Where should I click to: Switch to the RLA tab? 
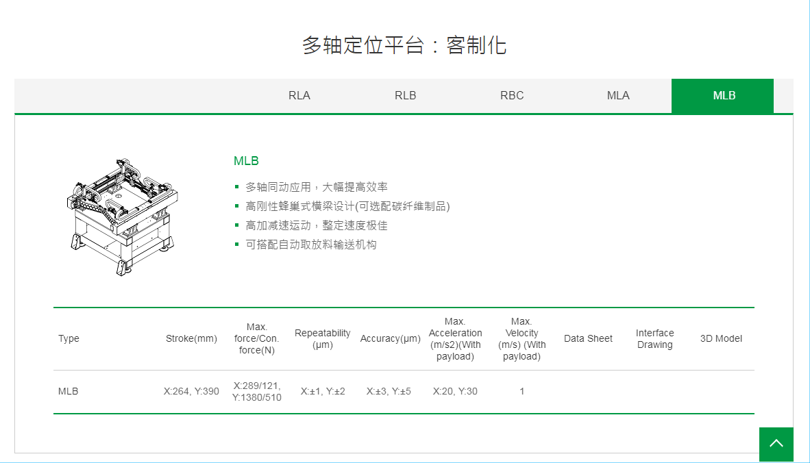point(299,96)
